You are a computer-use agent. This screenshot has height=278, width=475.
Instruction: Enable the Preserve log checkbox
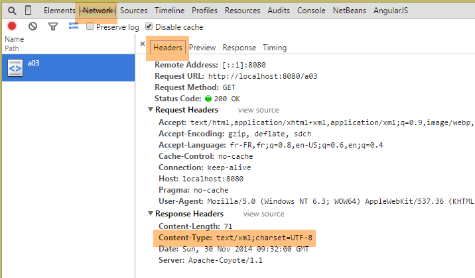pyautogui.click(x=90, y=27)
